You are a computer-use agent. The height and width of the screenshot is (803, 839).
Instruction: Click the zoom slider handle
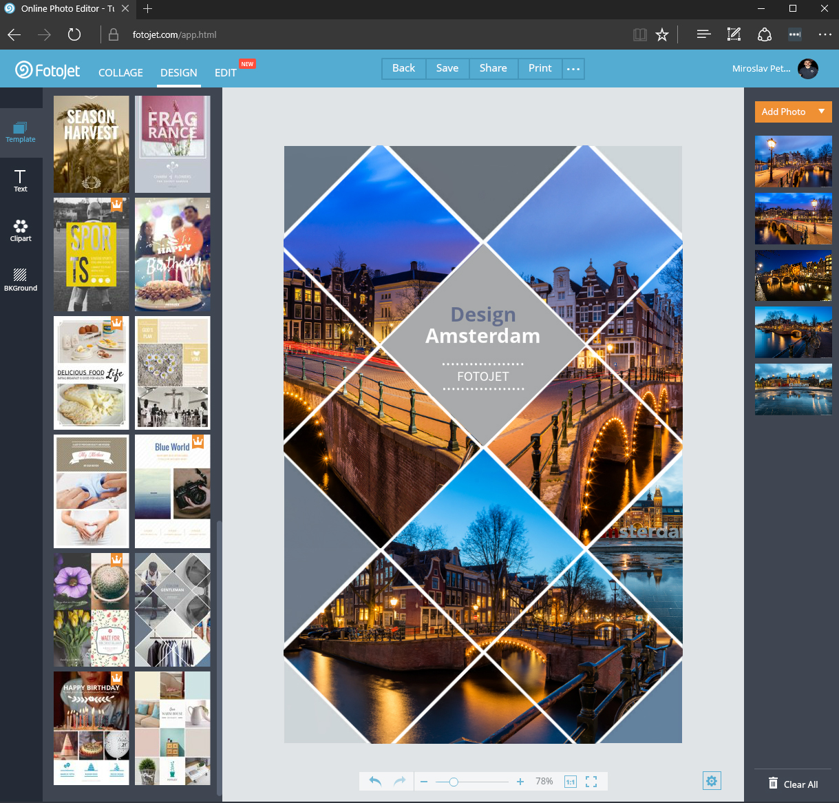click(x=454, y=782)
